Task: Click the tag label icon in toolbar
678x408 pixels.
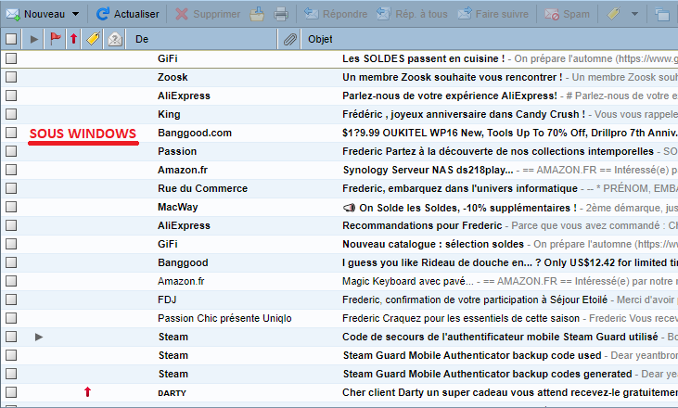Action: tap(613, 14)
